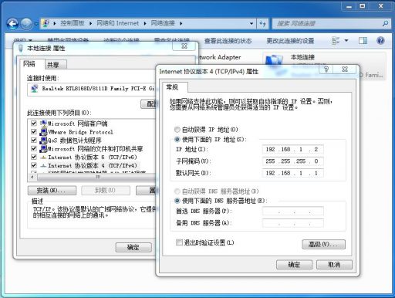Select 自动获得 IP 地址 radio button
The image size is (395, 298).
pos(177,130)
